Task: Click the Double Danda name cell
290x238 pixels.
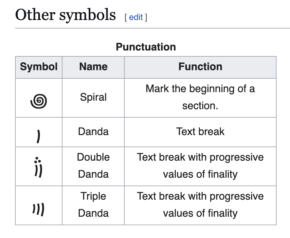Action: (93, 166)
